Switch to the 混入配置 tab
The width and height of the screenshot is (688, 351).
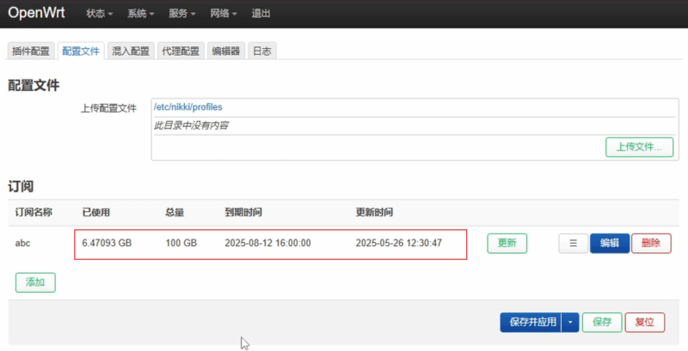(x=132, y=51)
